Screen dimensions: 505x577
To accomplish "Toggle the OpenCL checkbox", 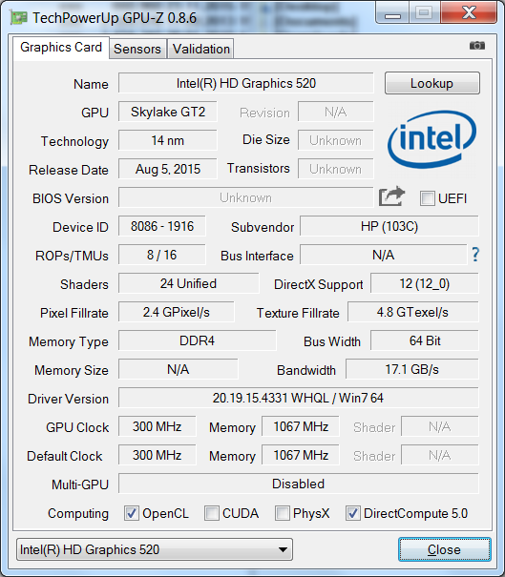I will 132,513.
